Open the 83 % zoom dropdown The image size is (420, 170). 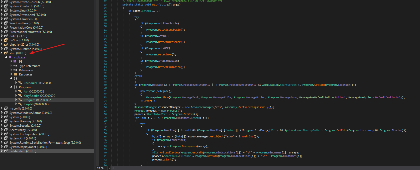[x=109, y=168]
